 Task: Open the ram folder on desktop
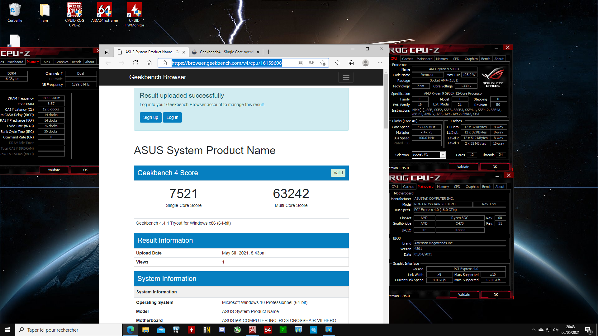45,13
